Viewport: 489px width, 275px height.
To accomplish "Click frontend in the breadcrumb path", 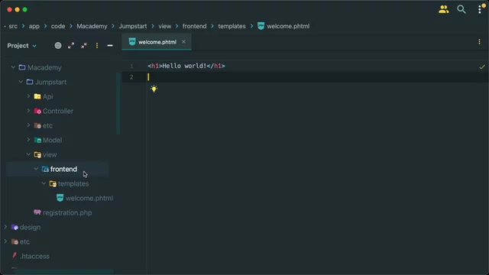I will tap(194, 26).
